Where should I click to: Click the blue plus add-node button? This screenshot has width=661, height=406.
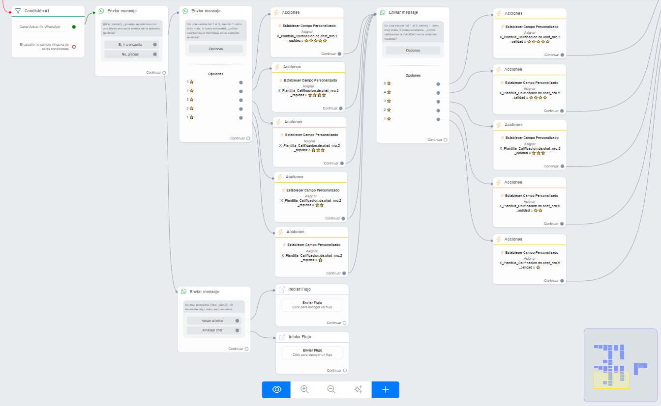point(386,389)
